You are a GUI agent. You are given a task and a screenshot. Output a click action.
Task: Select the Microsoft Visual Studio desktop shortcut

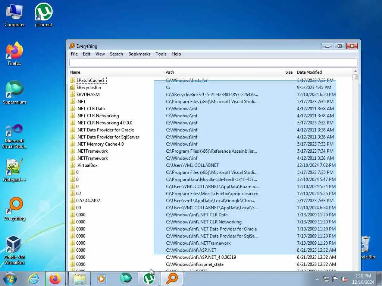pyautogui.click(x=15, y=136)
